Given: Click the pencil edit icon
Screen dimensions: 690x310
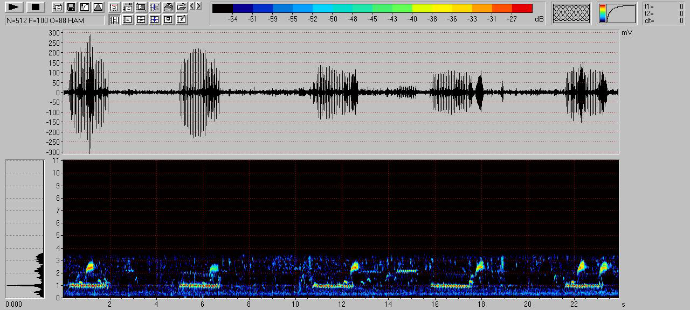Looking at the screenshot, I should (x=182, y=19).
